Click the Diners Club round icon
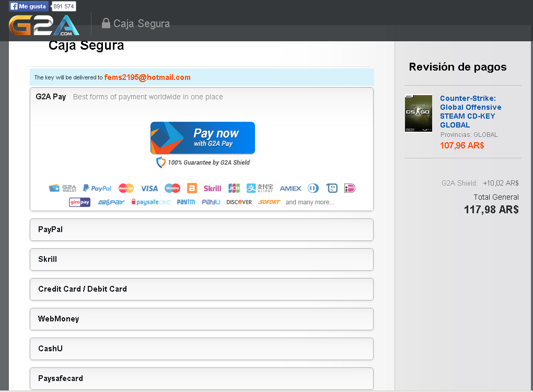The height and width of the screenshot is (392, 533). (313, 188)
